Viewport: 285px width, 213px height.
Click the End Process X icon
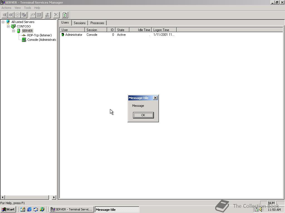click(56, 15)
